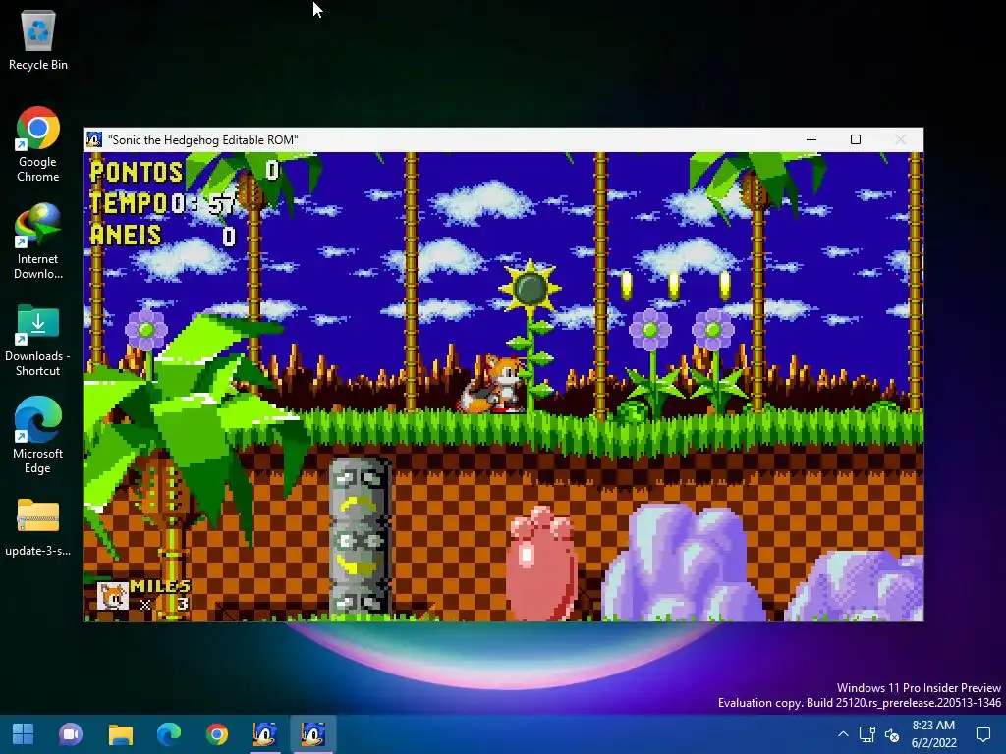This screenshot has width=1006, height=754.
Task: Click the PONTOS score label
Action: tap(136, 171)
